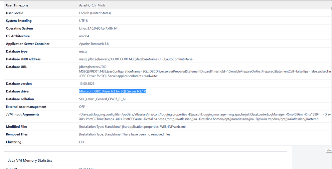Select the Database collation label
Viewport: 332px width, 169px height.
(x=20, y=99)
